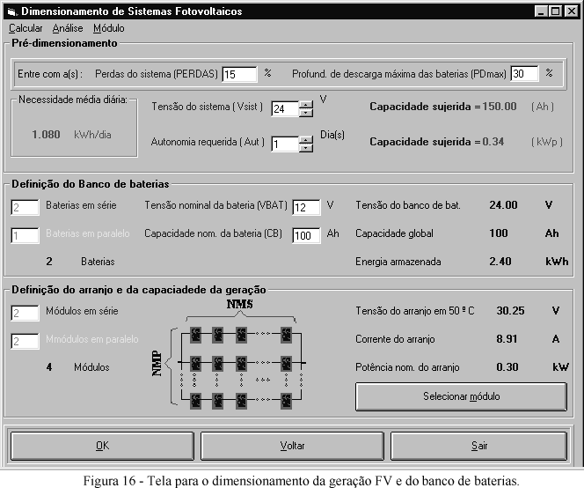Increase the Autonomia requerida spinner
584x488 pixels.
(x=306, y=139)
